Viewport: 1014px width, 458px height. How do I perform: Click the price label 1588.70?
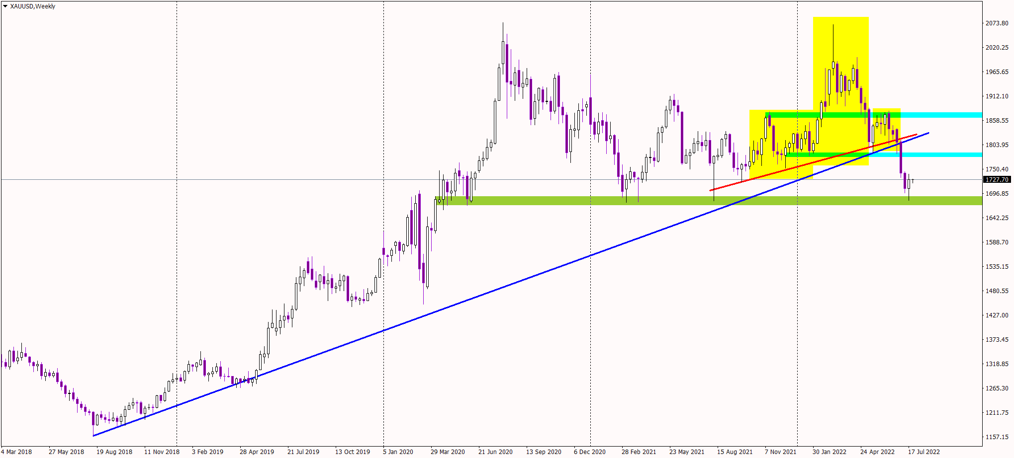[x=997, y=242]
